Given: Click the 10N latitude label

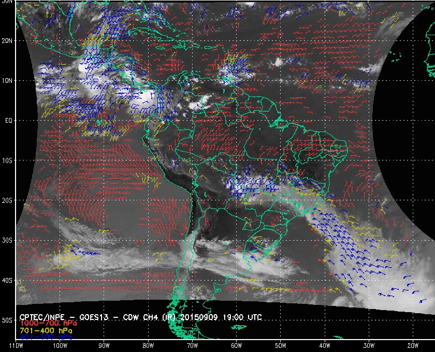Looking at the screenshot, I should click(7, 80).
